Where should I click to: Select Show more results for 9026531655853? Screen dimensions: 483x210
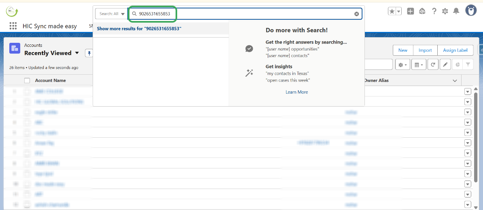point(139,29)
